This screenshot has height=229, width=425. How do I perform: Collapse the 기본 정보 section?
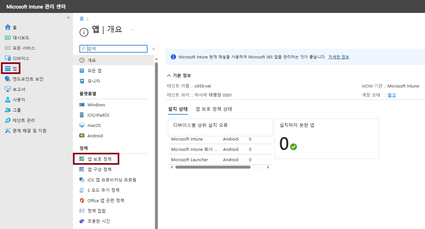[x=169, y=75]
